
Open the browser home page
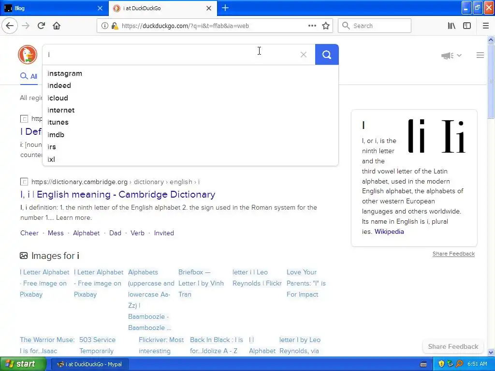[x=57, y=26]
